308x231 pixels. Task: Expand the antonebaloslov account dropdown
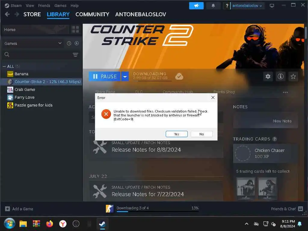tap(247, 6)
